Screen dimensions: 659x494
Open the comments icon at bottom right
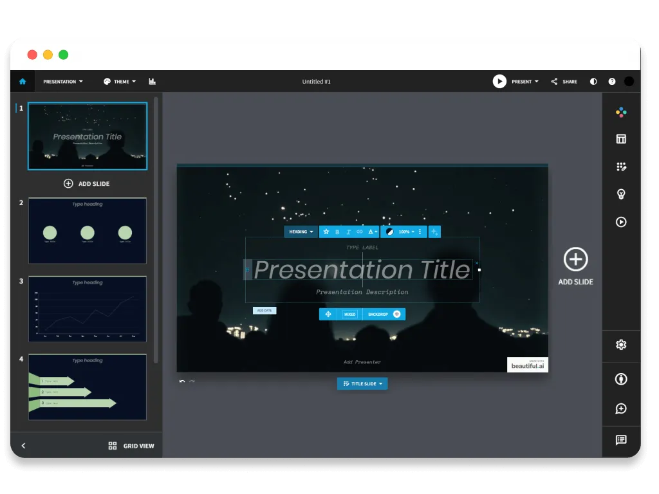point(621,440)
